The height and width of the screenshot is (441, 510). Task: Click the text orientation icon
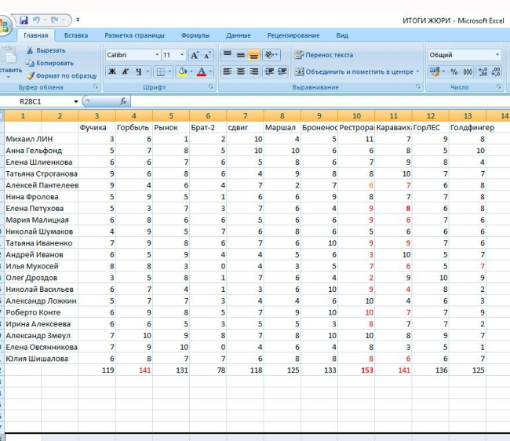pyautogui.click(x=270, y=55)
